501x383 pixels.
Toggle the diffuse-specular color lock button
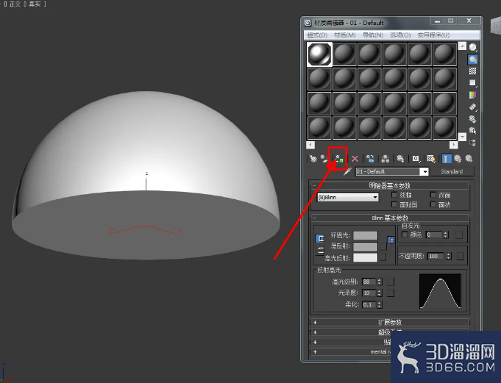(320, 251)
